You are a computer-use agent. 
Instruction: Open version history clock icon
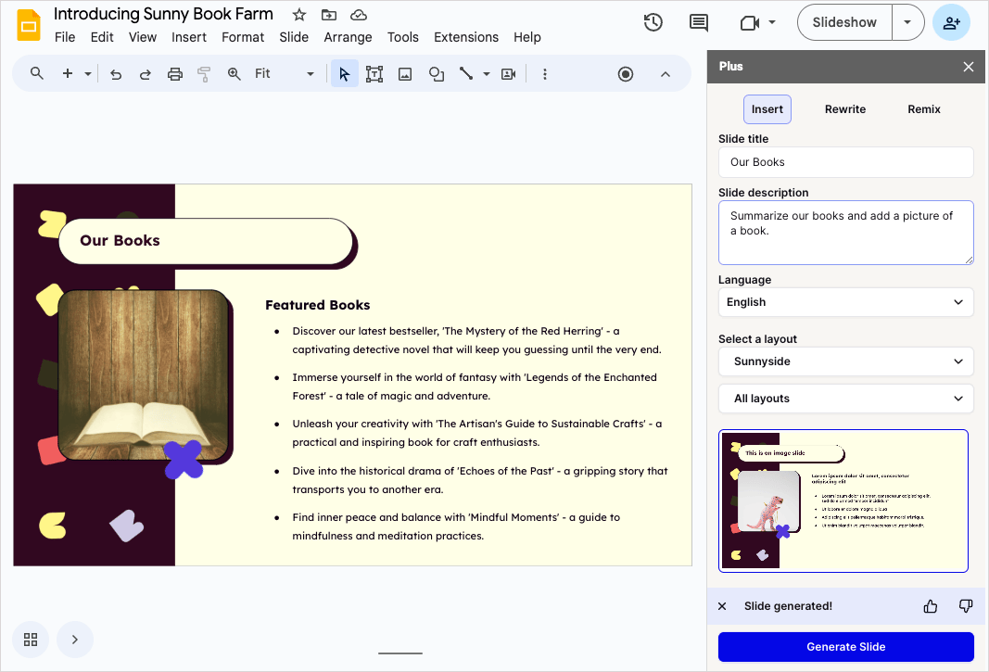click(653, 22)
